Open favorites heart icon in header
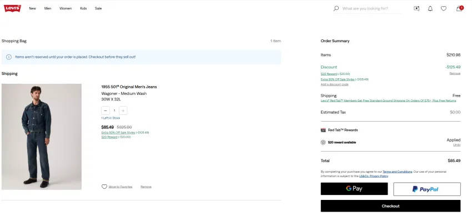 tap(444, 8)
